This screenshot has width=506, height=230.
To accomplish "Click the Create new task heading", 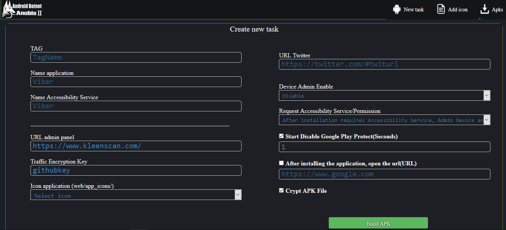I will tap(254, 29).
